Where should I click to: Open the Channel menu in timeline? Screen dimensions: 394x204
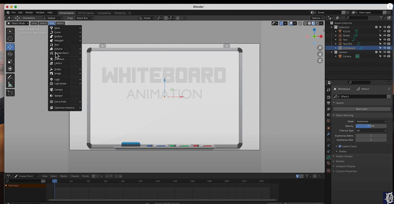point(75,176)
